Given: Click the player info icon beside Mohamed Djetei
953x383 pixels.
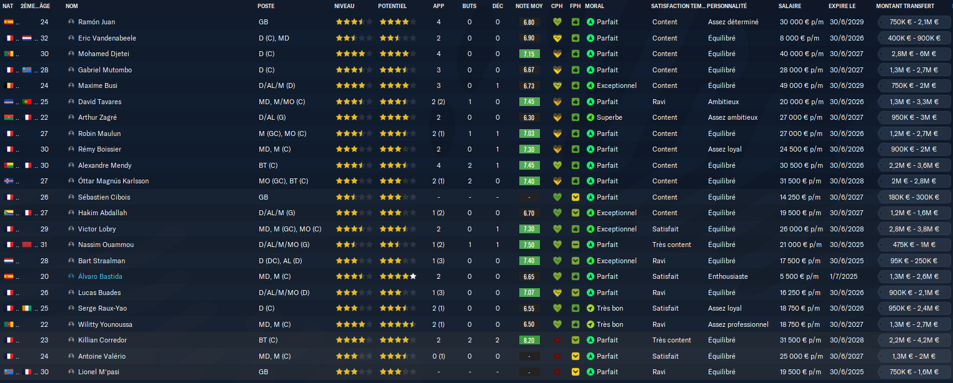Looking at the screenshot, I should (71, 54).
